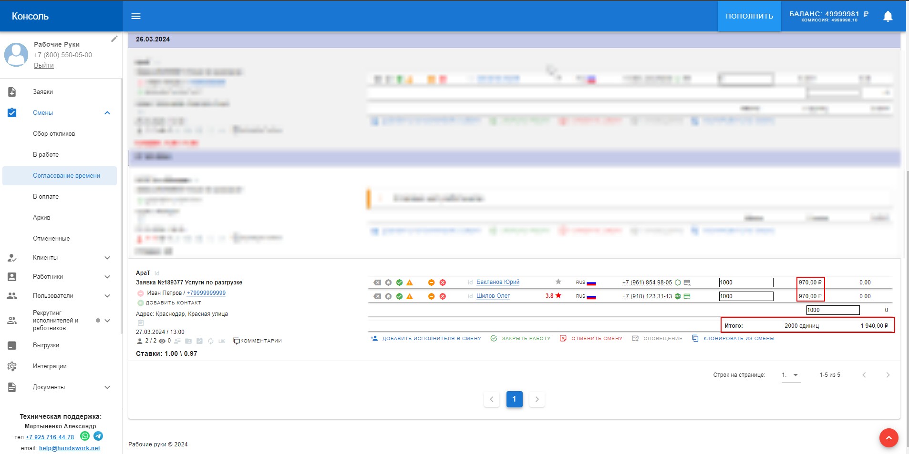Click ДОБАВИТЬ ИСПОЛНИТЕЛЯ В СМЕНУ
The width and height of the screenshot is (909, 454).
pos(426,338)
